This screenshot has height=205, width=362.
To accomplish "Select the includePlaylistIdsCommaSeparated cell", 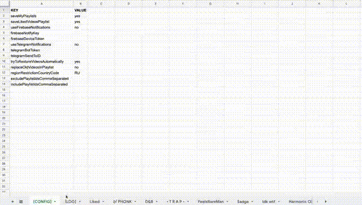I will pyautogui.click(x=41, y=84).
